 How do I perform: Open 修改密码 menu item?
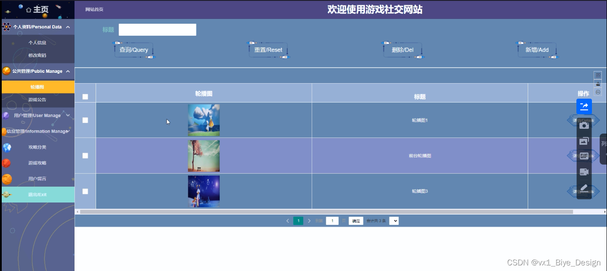[x=37, y=55]
